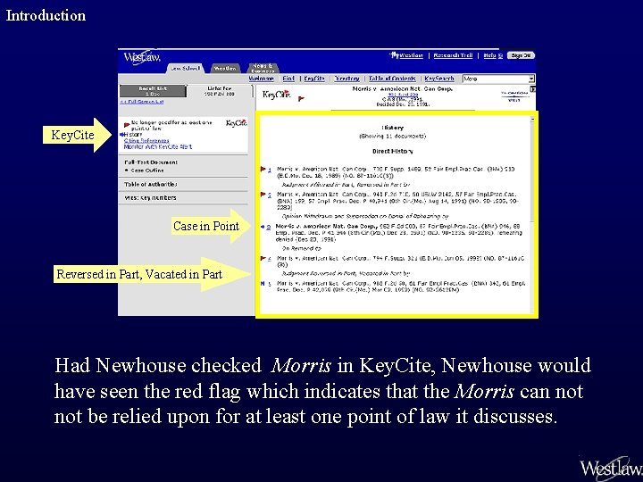This screenshot has width=643, height=482.
Task: Click the Help link in header
Action: pos(489,55)
